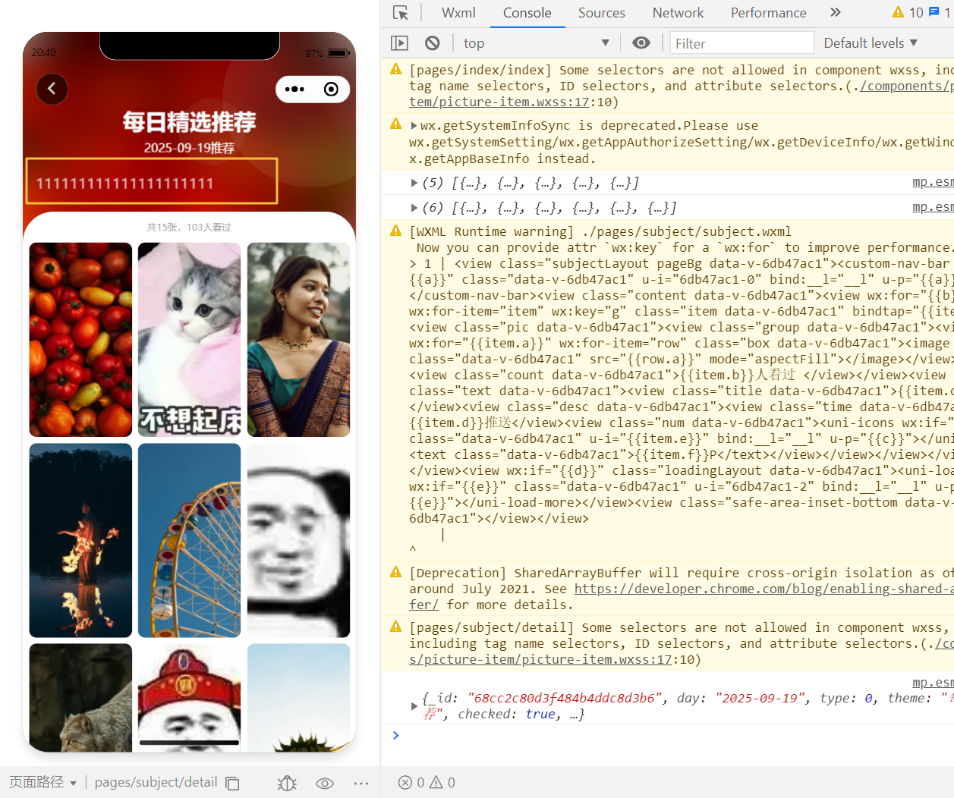This screenshot has width=954, height=798.
Task: Open the top context dropdown
Action: pos(536,43)
